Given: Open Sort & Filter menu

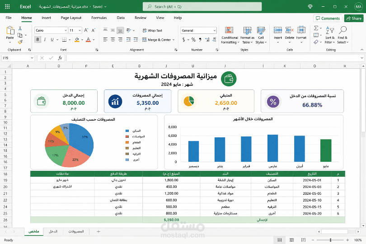Looking at the screenshot, I should coord(330,35).
